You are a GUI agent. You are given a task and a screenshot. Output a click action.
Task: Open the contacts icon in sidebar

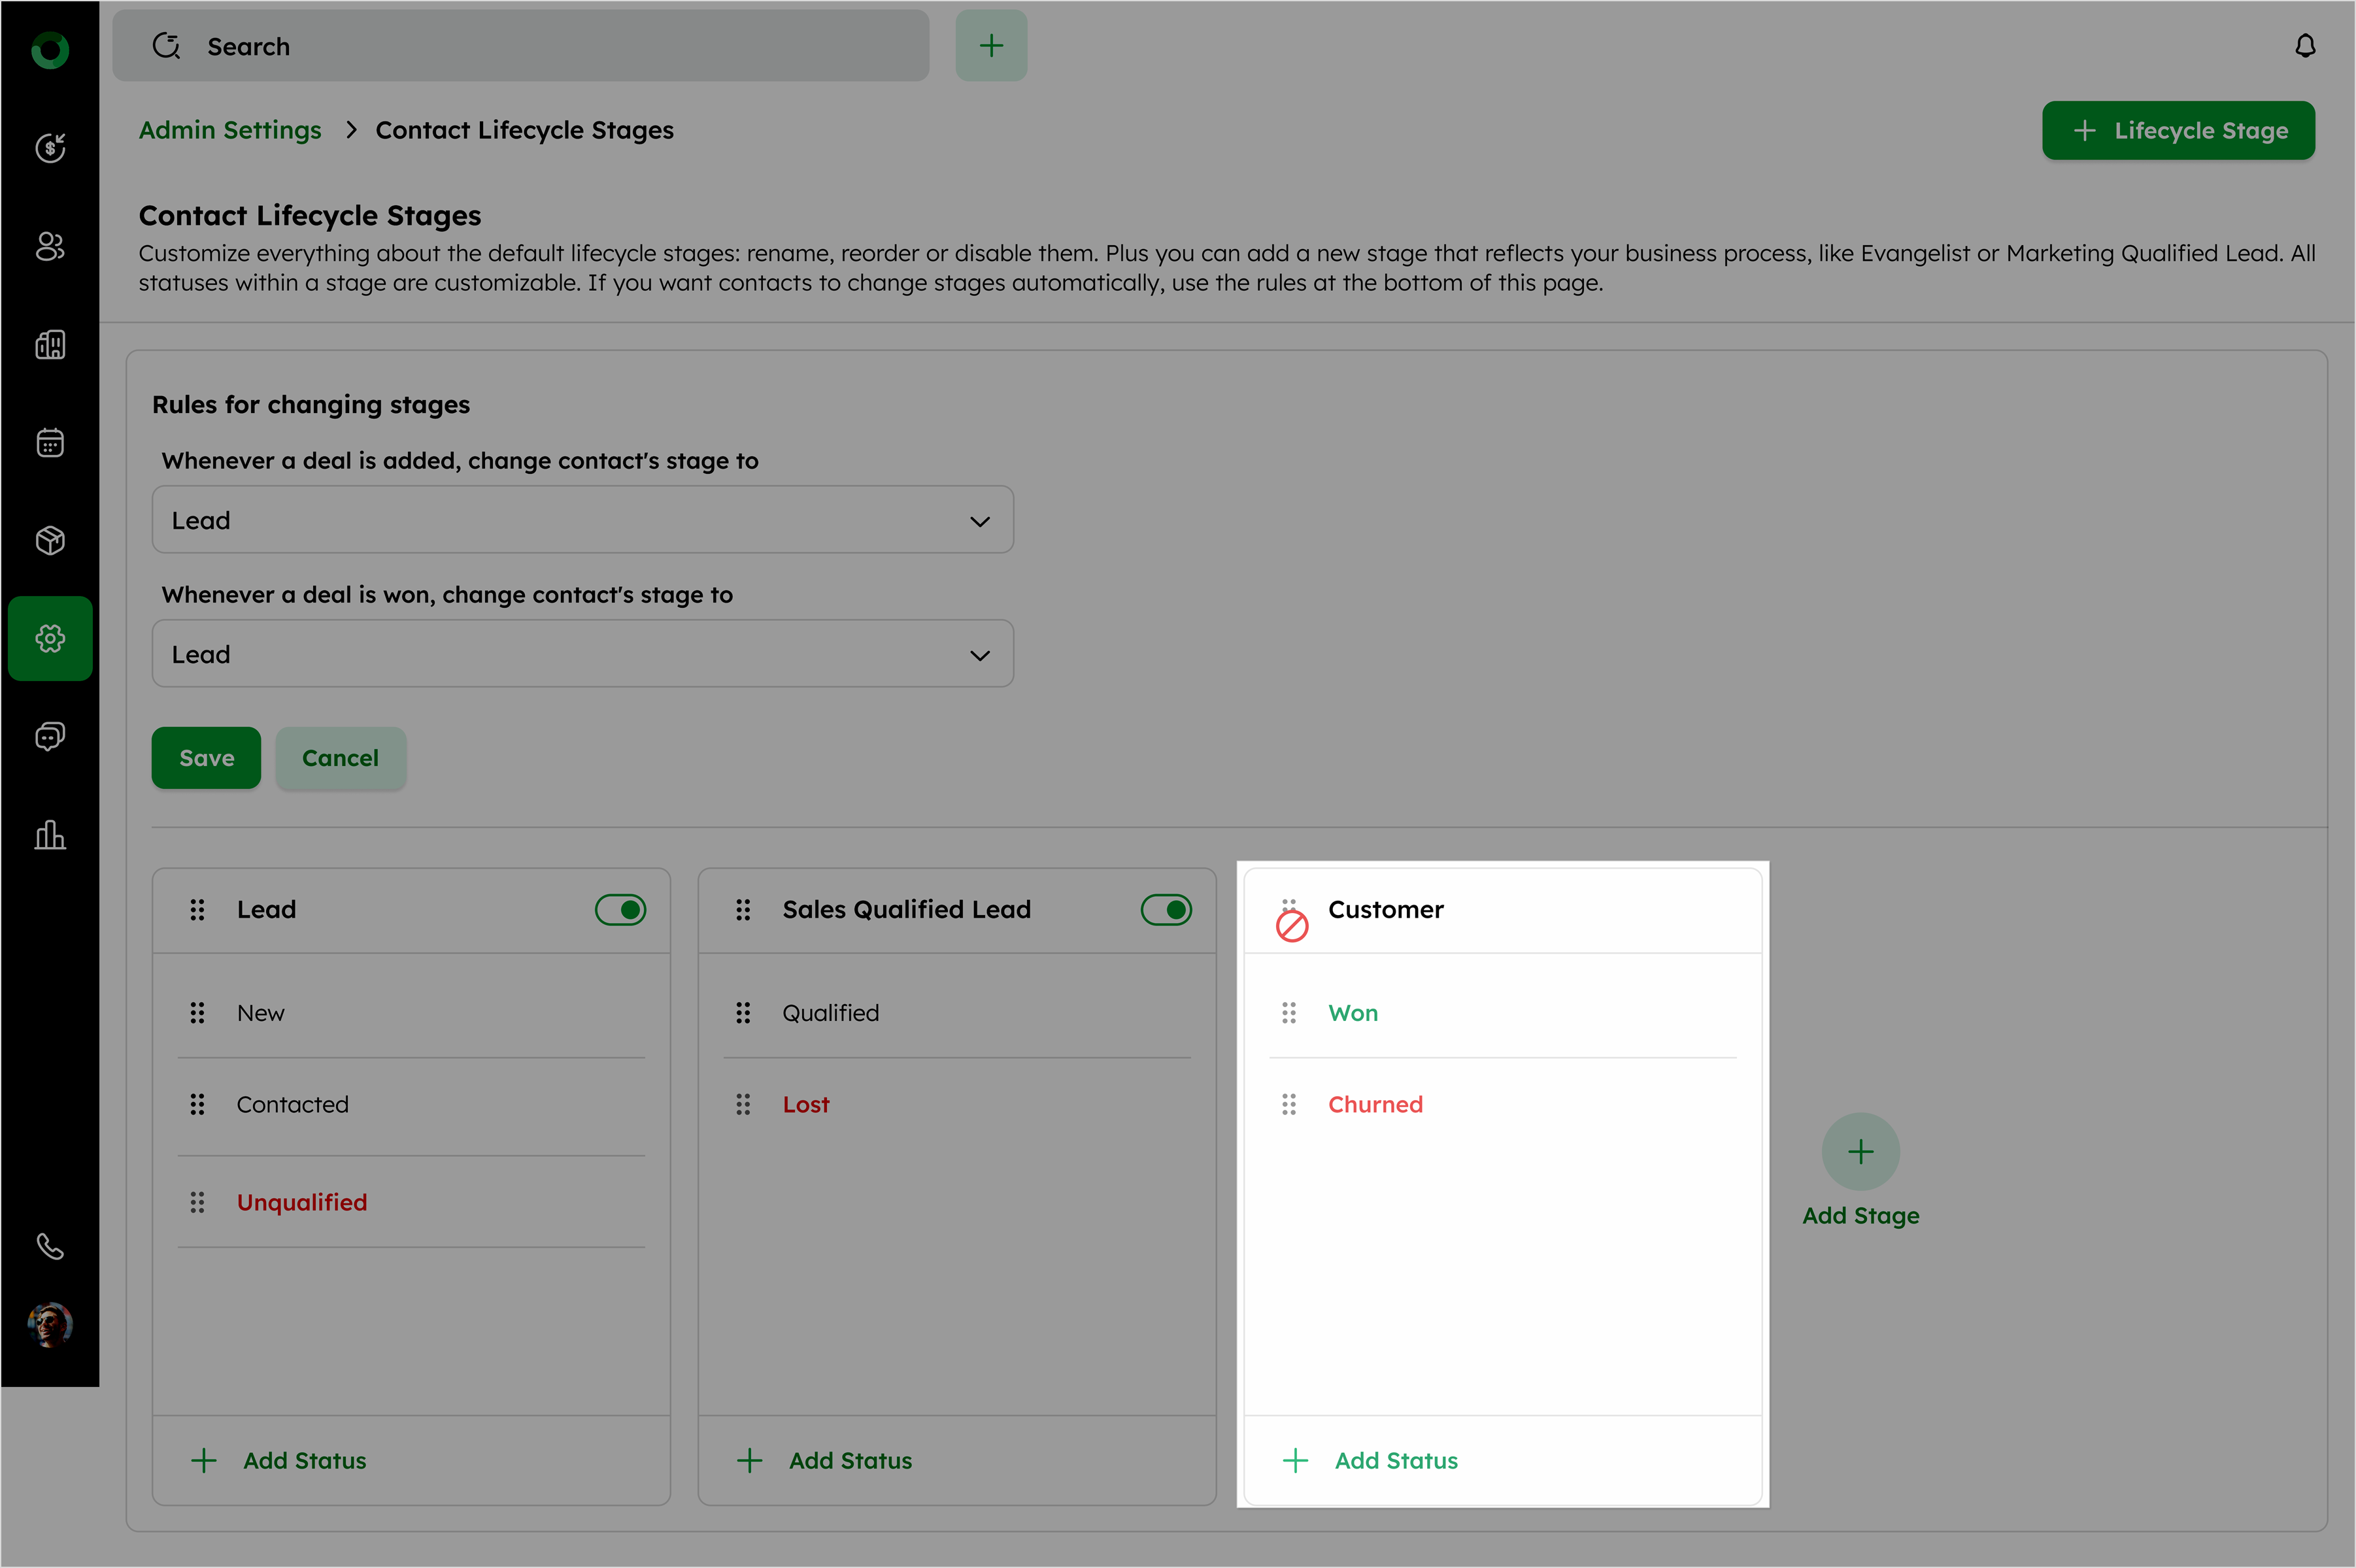[50, 246]
